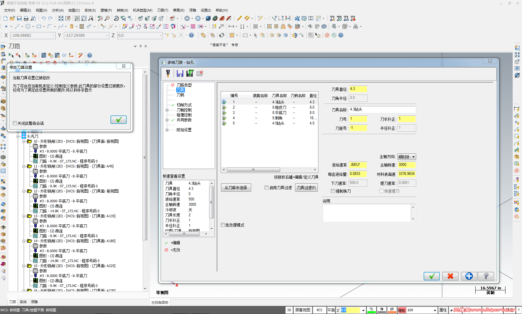Click the red-X delete icon in drill dialog toolbar
This screenshot has width=522, height=314.
(200, 73)
